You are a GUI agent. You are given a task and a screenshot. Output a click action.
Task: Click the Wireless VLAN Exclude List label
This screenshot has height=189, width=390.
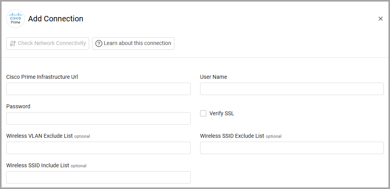[x=39, y=136]
